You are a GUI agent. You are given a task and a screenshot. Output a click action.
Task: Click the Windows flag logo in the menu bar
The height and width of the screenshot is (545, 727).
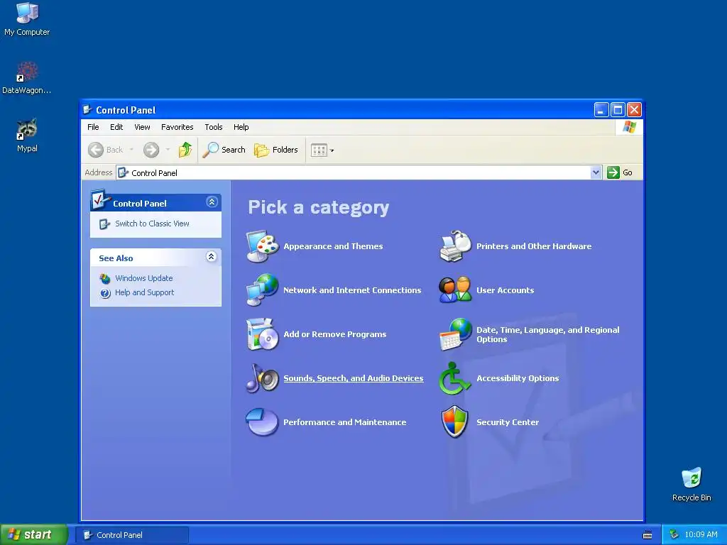[630, 127]
